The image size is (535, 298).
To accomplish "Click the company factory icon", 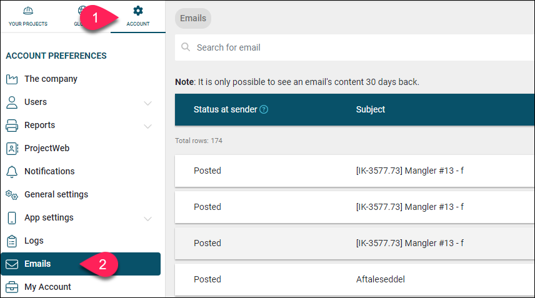I will point(12,79).
